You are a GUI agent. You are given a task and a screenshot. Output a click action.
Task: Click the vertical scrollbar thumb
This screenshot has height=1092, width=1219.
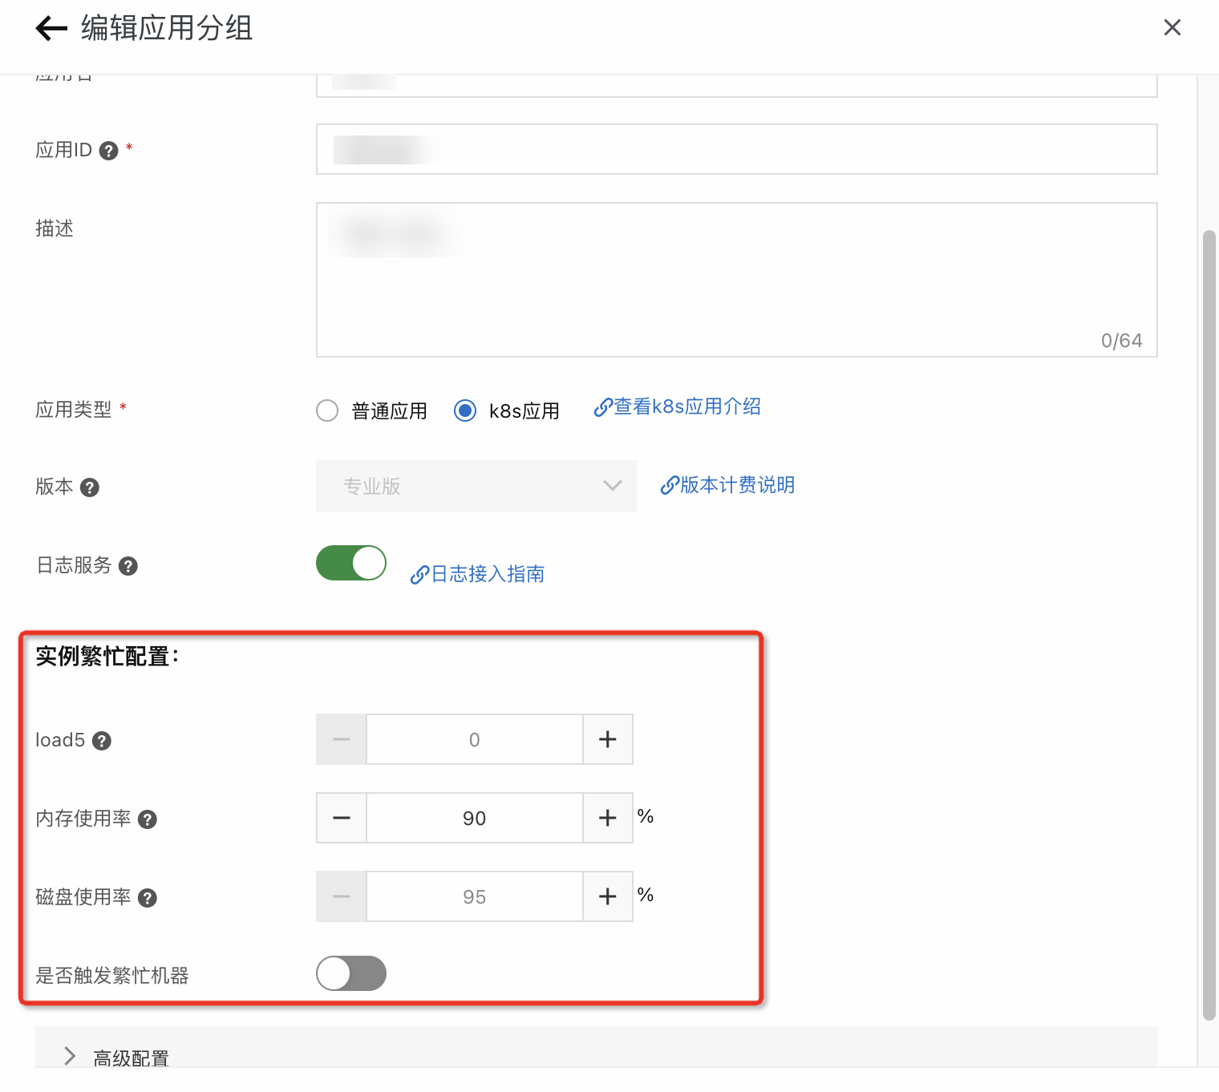(1209, 625)
